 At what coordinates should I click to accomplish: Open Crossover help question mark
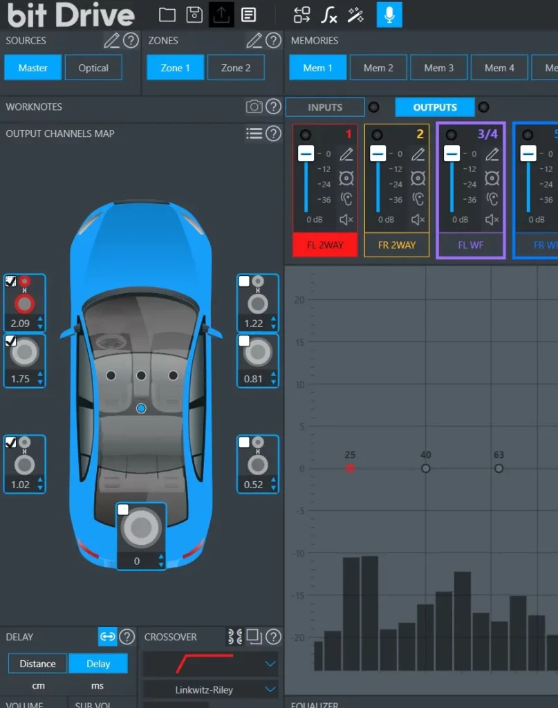(x=274, y=637)
